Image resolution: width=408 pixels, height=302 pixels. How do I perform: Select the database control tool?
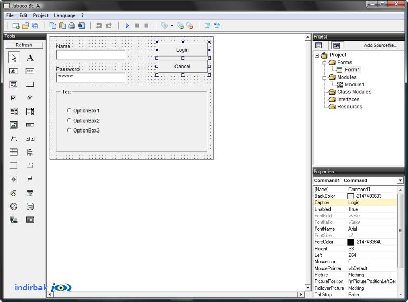30,206
